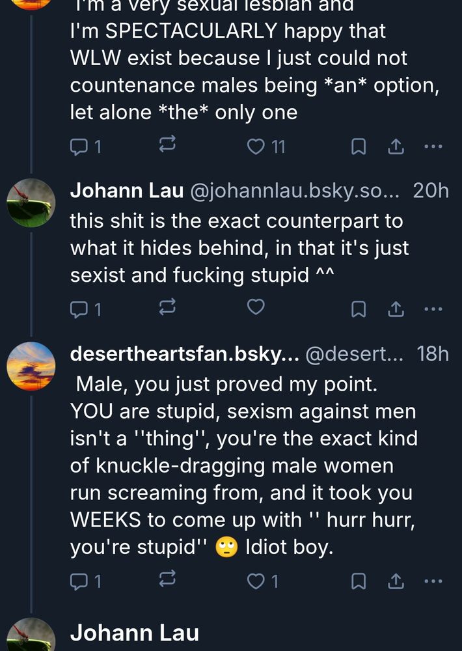
Task: Open Johann Lau's profile name link
Action: pos(127,190)
